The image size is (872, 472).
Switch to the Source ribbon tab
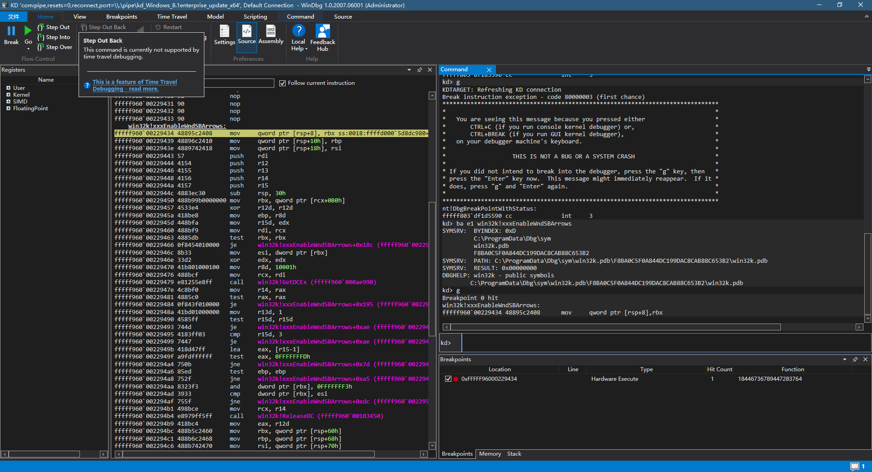(x=343, y=17)
